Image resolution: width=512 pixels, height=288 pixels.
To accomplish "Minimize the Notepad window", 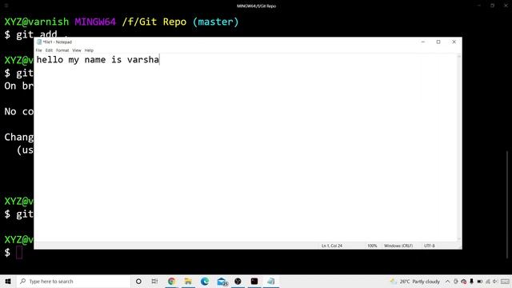I will [423, 42].
